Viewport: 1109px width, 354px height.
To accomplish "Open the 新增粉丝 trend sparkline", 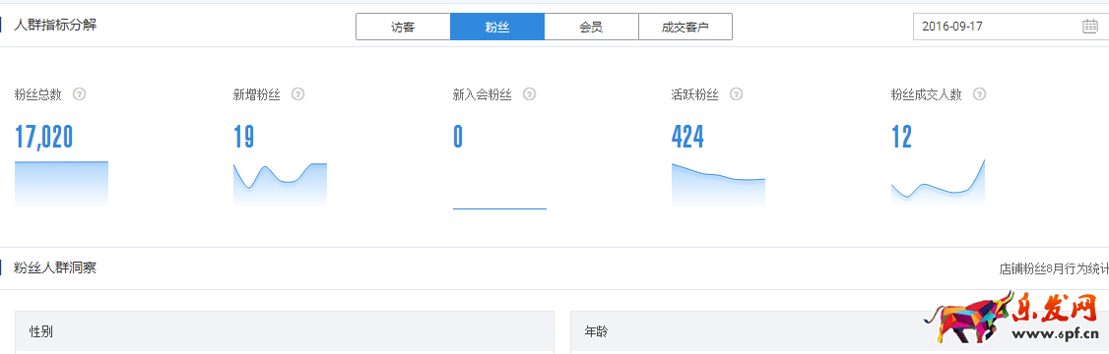I will tap(280, 185).
